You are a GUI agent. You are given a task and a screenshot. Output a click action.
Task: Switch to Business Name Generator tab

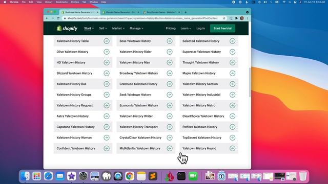coord(79,12)
